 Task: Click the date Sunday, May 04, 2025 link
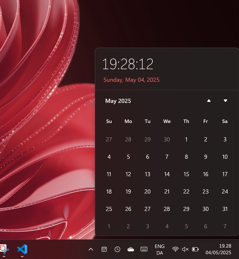tap(131, 80)
